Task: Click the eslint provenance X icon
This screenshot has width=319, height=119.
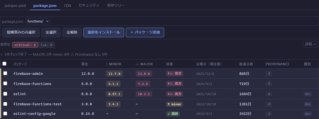Action: tap(269, 94)
